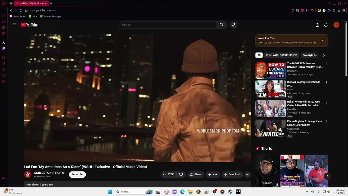Open options for the Rich & Wealthy video

[327, 64]
